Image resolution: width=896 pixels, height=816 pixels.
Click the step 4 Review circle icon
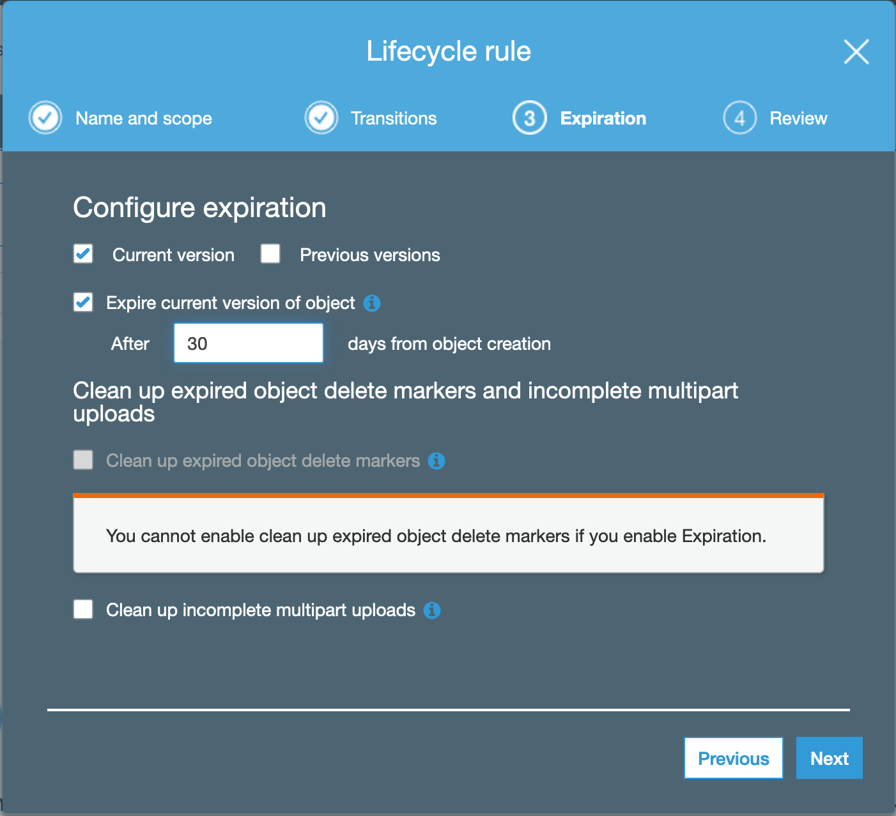[740, 118]
